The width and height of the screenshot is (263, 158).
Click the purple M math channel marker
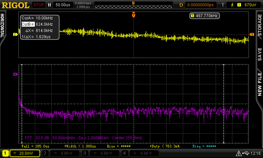pos(15,74)
